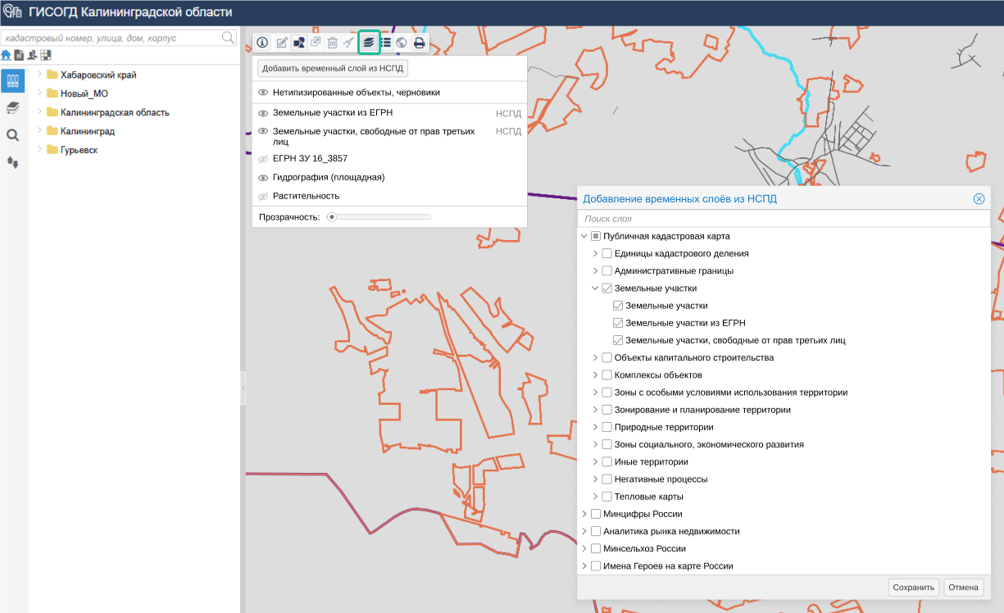Screen dimensions: 1004x613
Task: Open the books sidebar icon
Action: (x=12, y=108)
